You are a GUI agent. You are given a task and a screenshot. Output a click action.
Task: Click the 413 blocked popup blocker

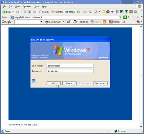(81, 22)
